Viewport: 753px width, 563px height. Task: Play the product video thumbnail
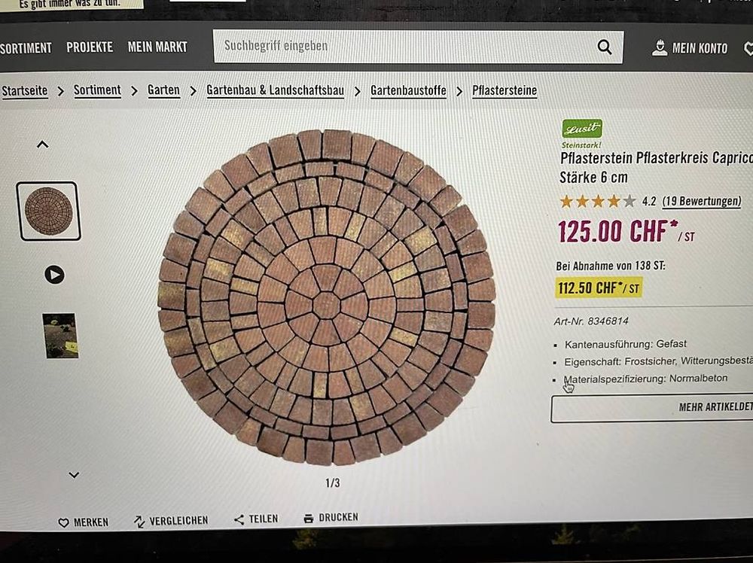pyautogui.click(x=54, y=275)
